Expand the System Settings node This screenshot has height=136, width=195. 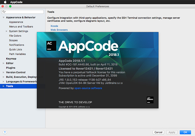[x=6, y=31]
